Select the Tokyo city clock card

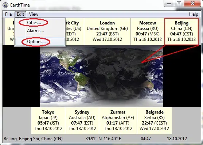pos(48,121)
